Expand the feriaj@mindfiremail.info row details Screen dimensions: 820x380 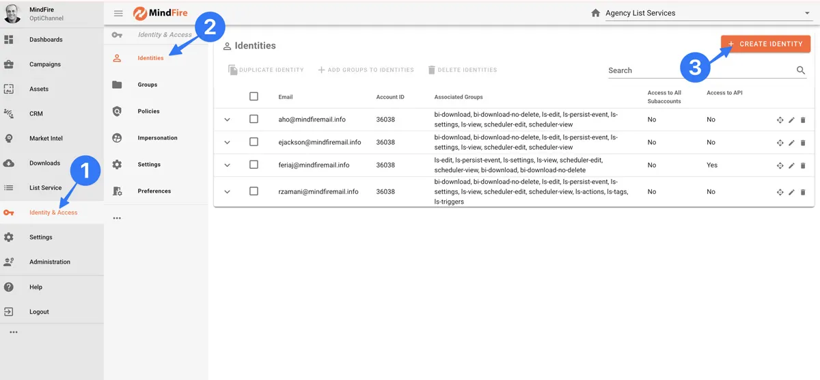pos(228,165)
